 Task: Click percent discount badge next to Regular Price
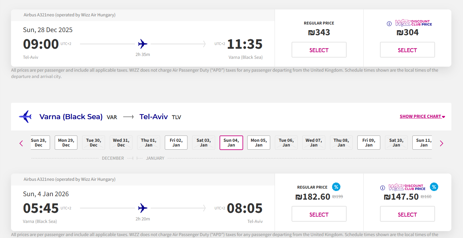[x=336, y=187]
